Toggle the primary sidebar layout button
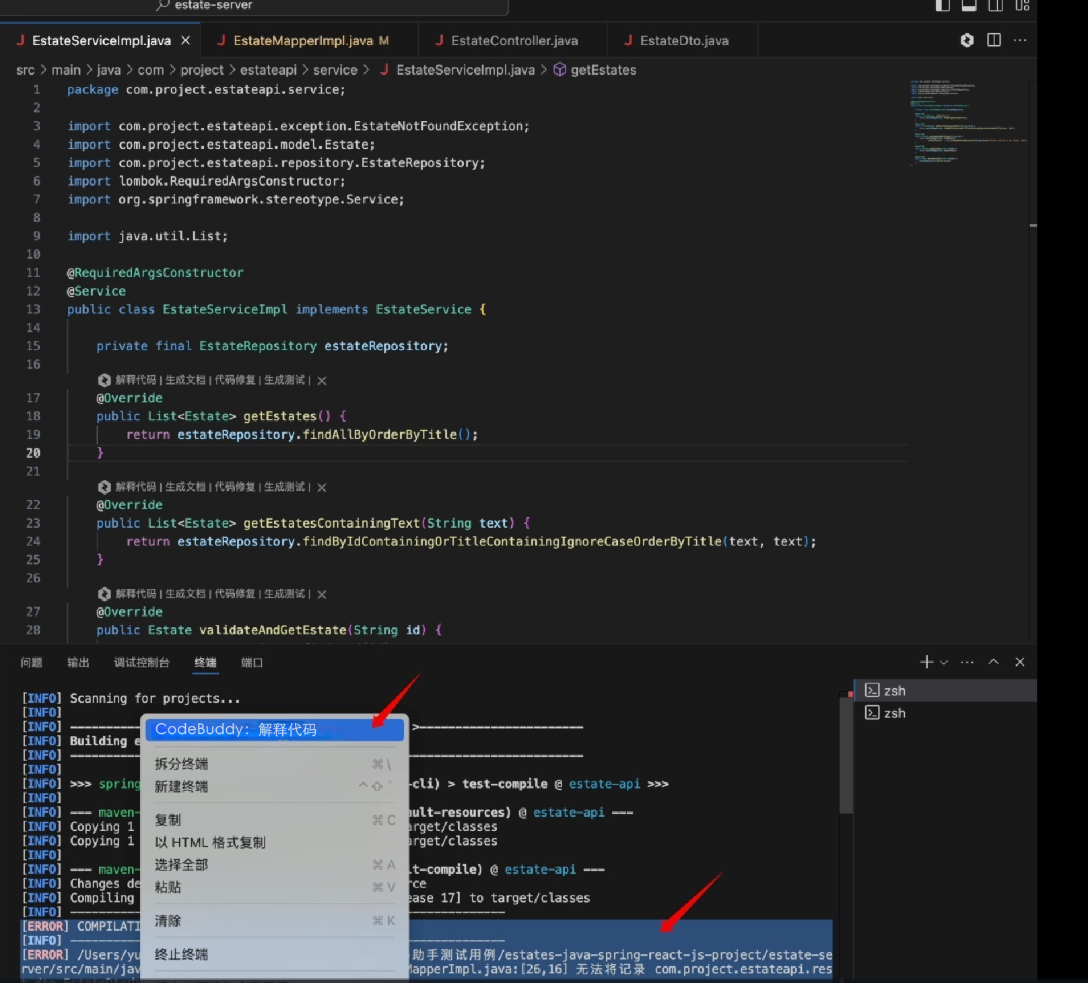The height and width of the screenshot is (983, 1088). (943, 5)
